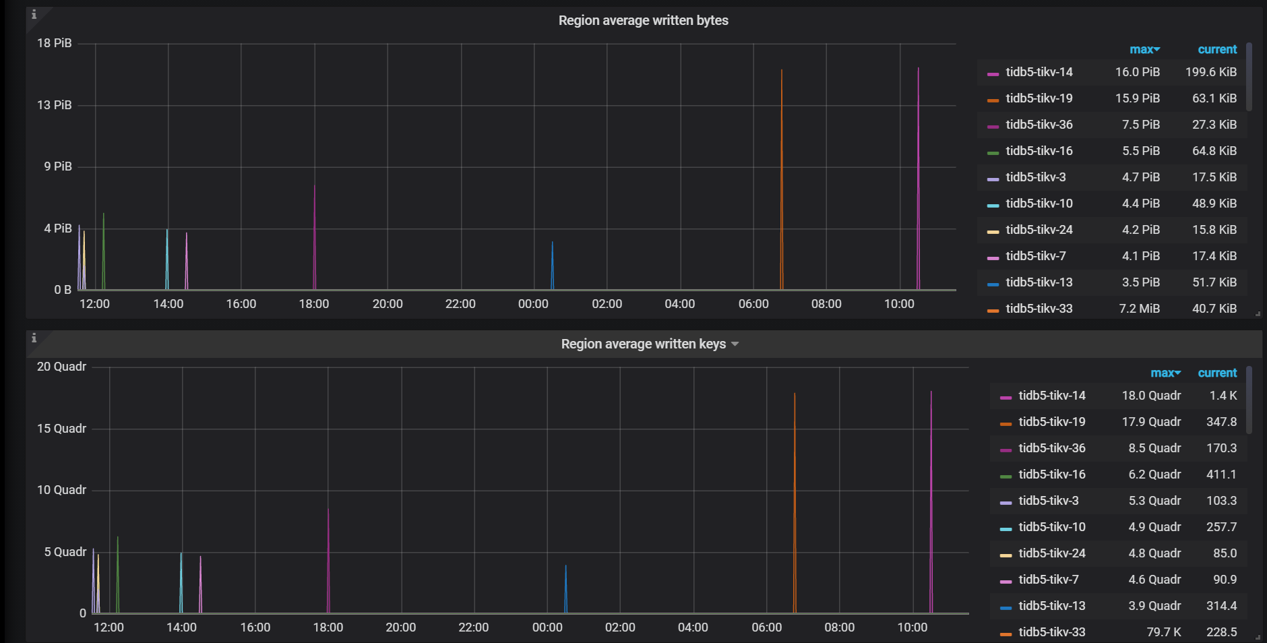Click 17.9 Quadr max value for tikv-19
Image resolution: width=1267 pixels, height=643 pixels.
coord(1151,422)
